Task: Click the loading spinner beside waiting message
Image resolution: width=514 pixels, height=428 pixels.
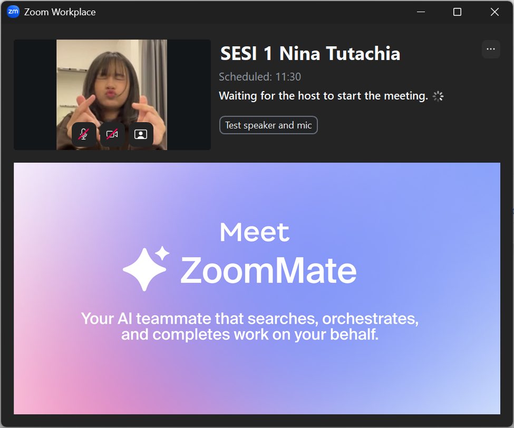Action: click(438, 96)
